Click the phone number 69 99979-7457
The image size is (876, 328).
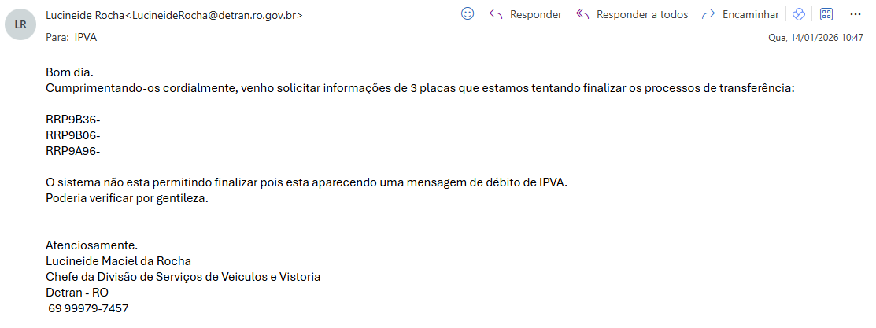(88, 308)
